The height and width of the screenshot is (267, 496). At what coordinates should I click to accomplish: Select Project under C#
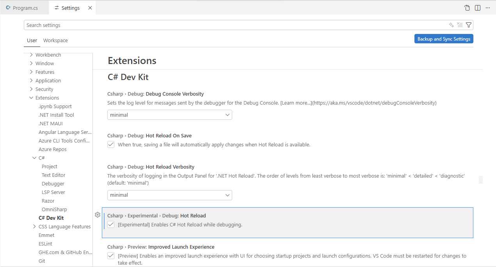(50, 166)
